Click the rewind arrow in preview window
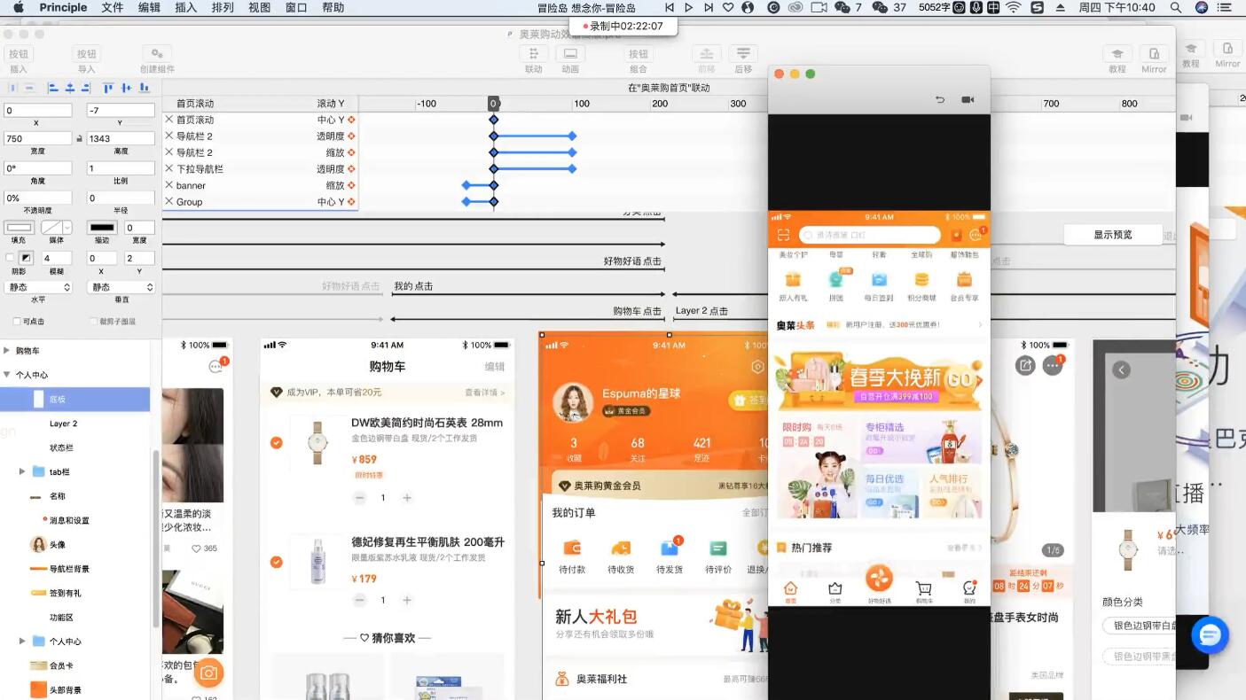 tap(940, 100)
